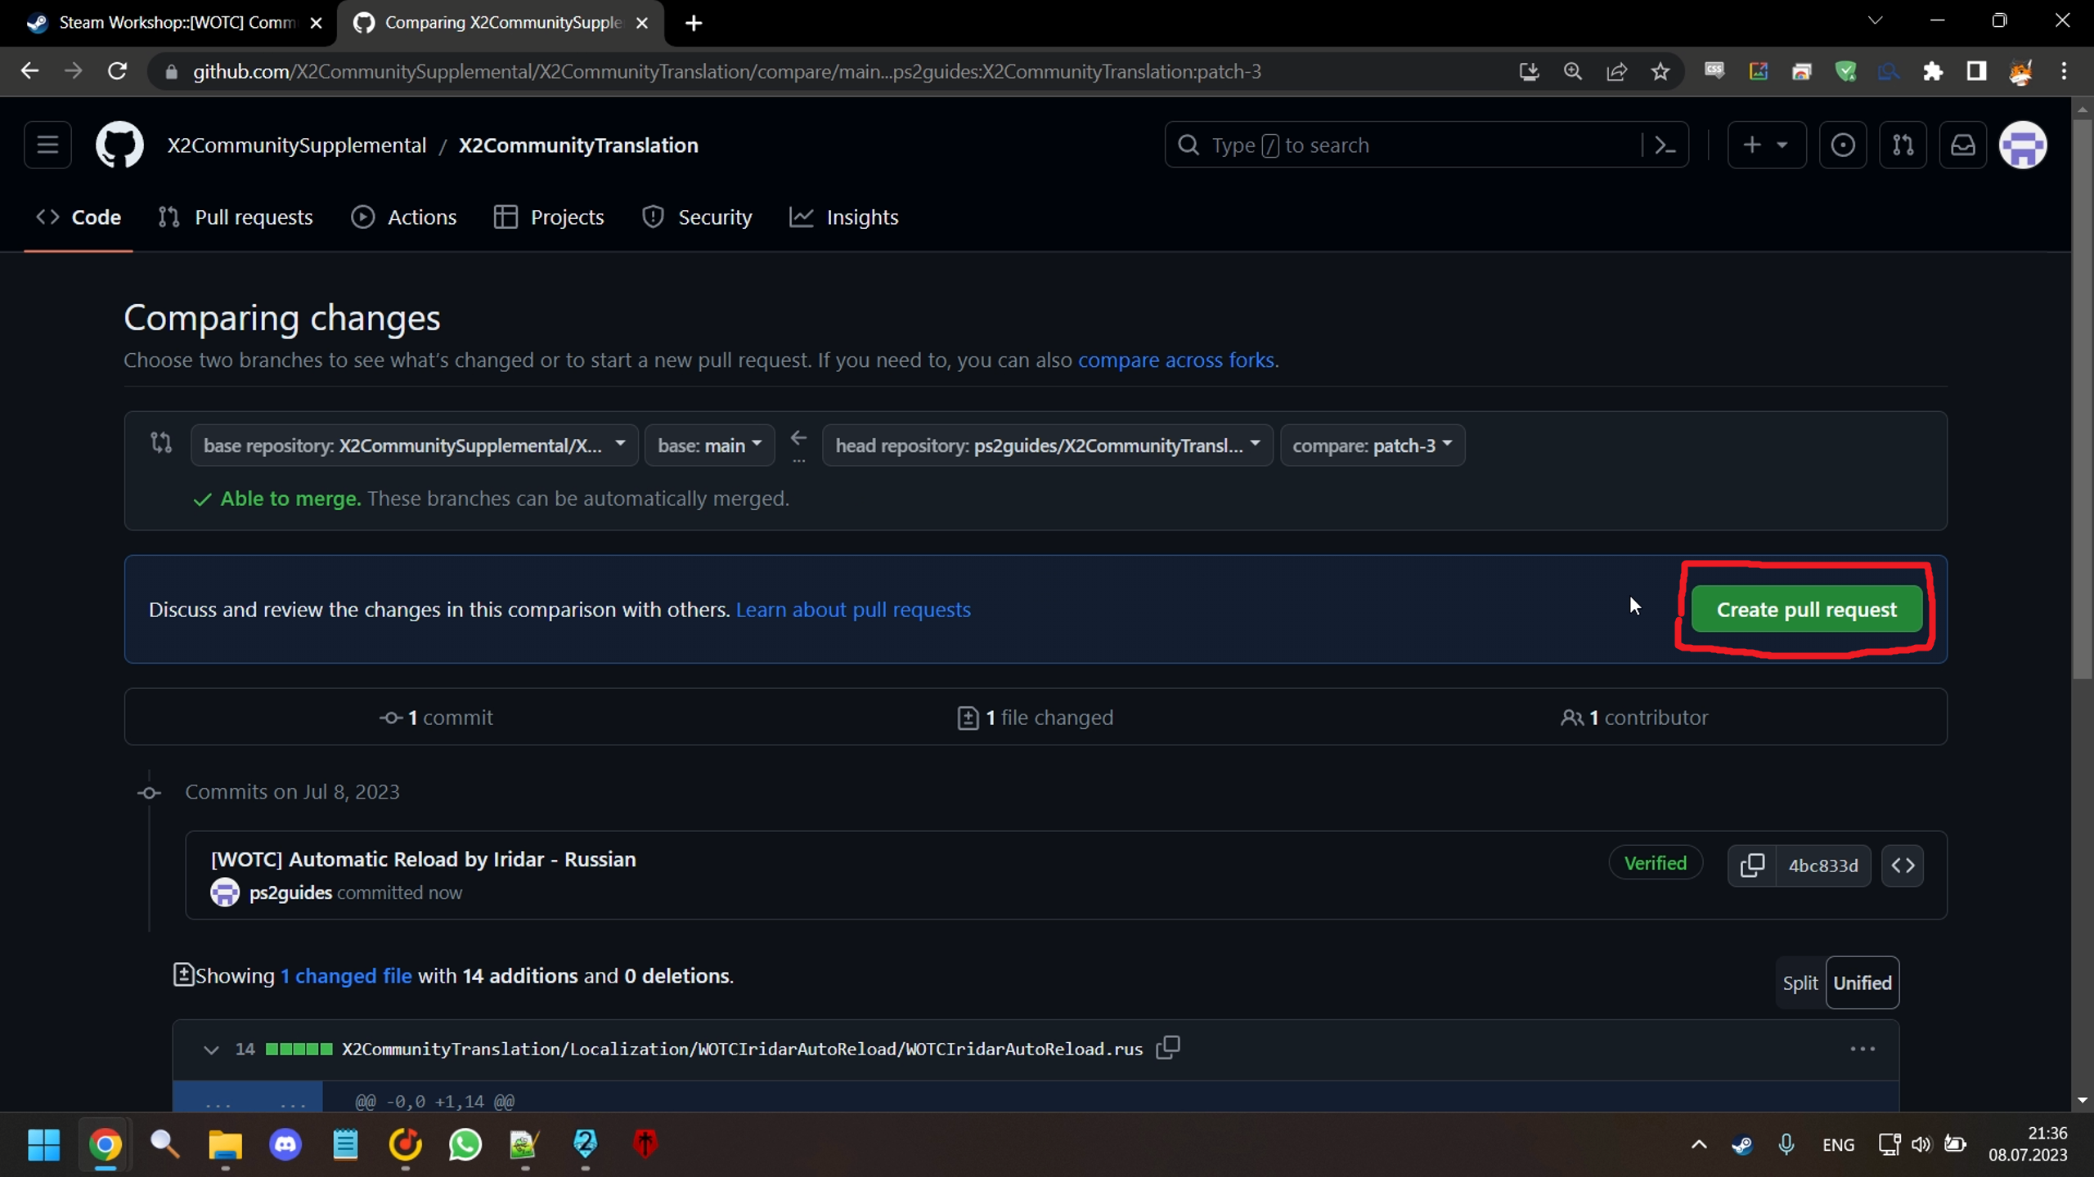Viewport: 2094px width, 1177px height.
Task: Open the GitHub homepage via Octocat logo
Action: [x=119, y=145]
